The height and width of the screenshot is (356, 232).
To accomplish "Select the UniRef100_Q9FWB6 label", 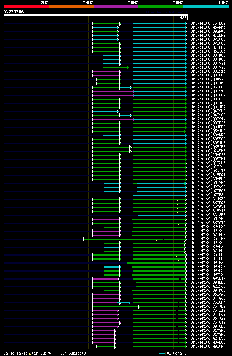I will (208, 327).
